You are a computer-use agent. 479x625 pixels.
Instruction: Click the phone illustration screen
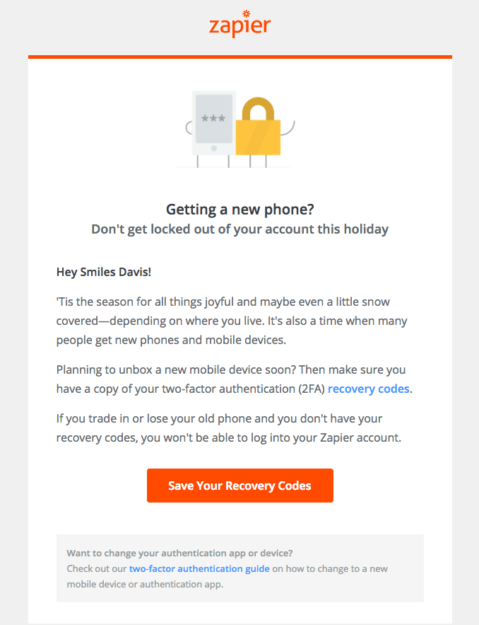pyautogui.click(x=214, y=119)
